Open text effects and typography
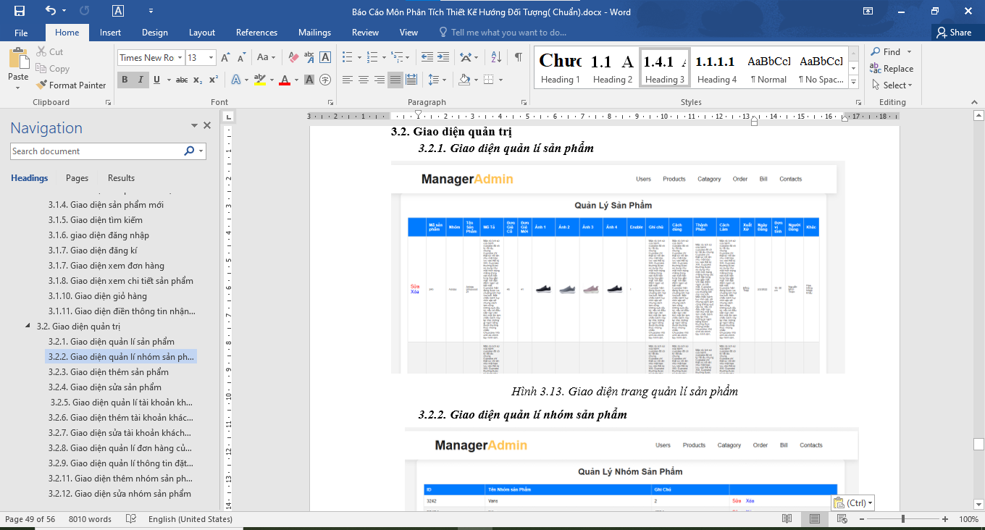The image size is (985, 530). point(235,80)
